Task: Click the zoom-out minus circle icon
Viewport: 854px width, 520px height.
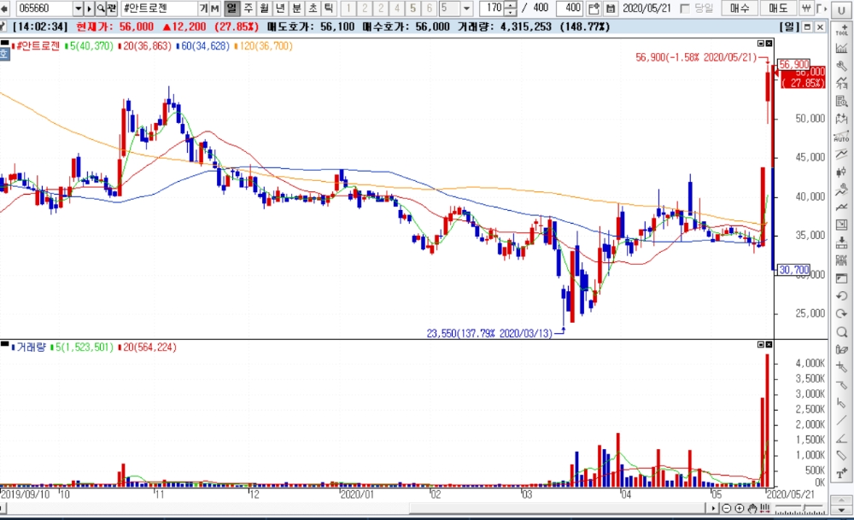Action: (x=727, y=509)
